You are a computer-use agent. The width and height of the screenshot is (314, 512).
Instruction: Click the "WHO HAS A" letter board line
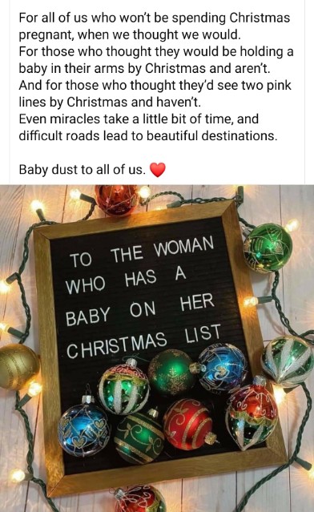point(126,280)
